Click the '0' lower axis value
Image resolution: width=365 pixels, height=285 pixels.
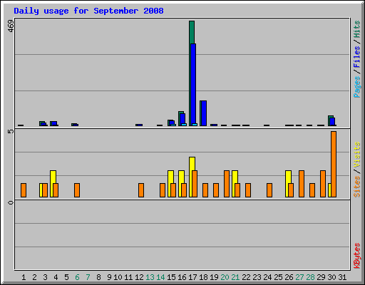[x=11, y=202]
